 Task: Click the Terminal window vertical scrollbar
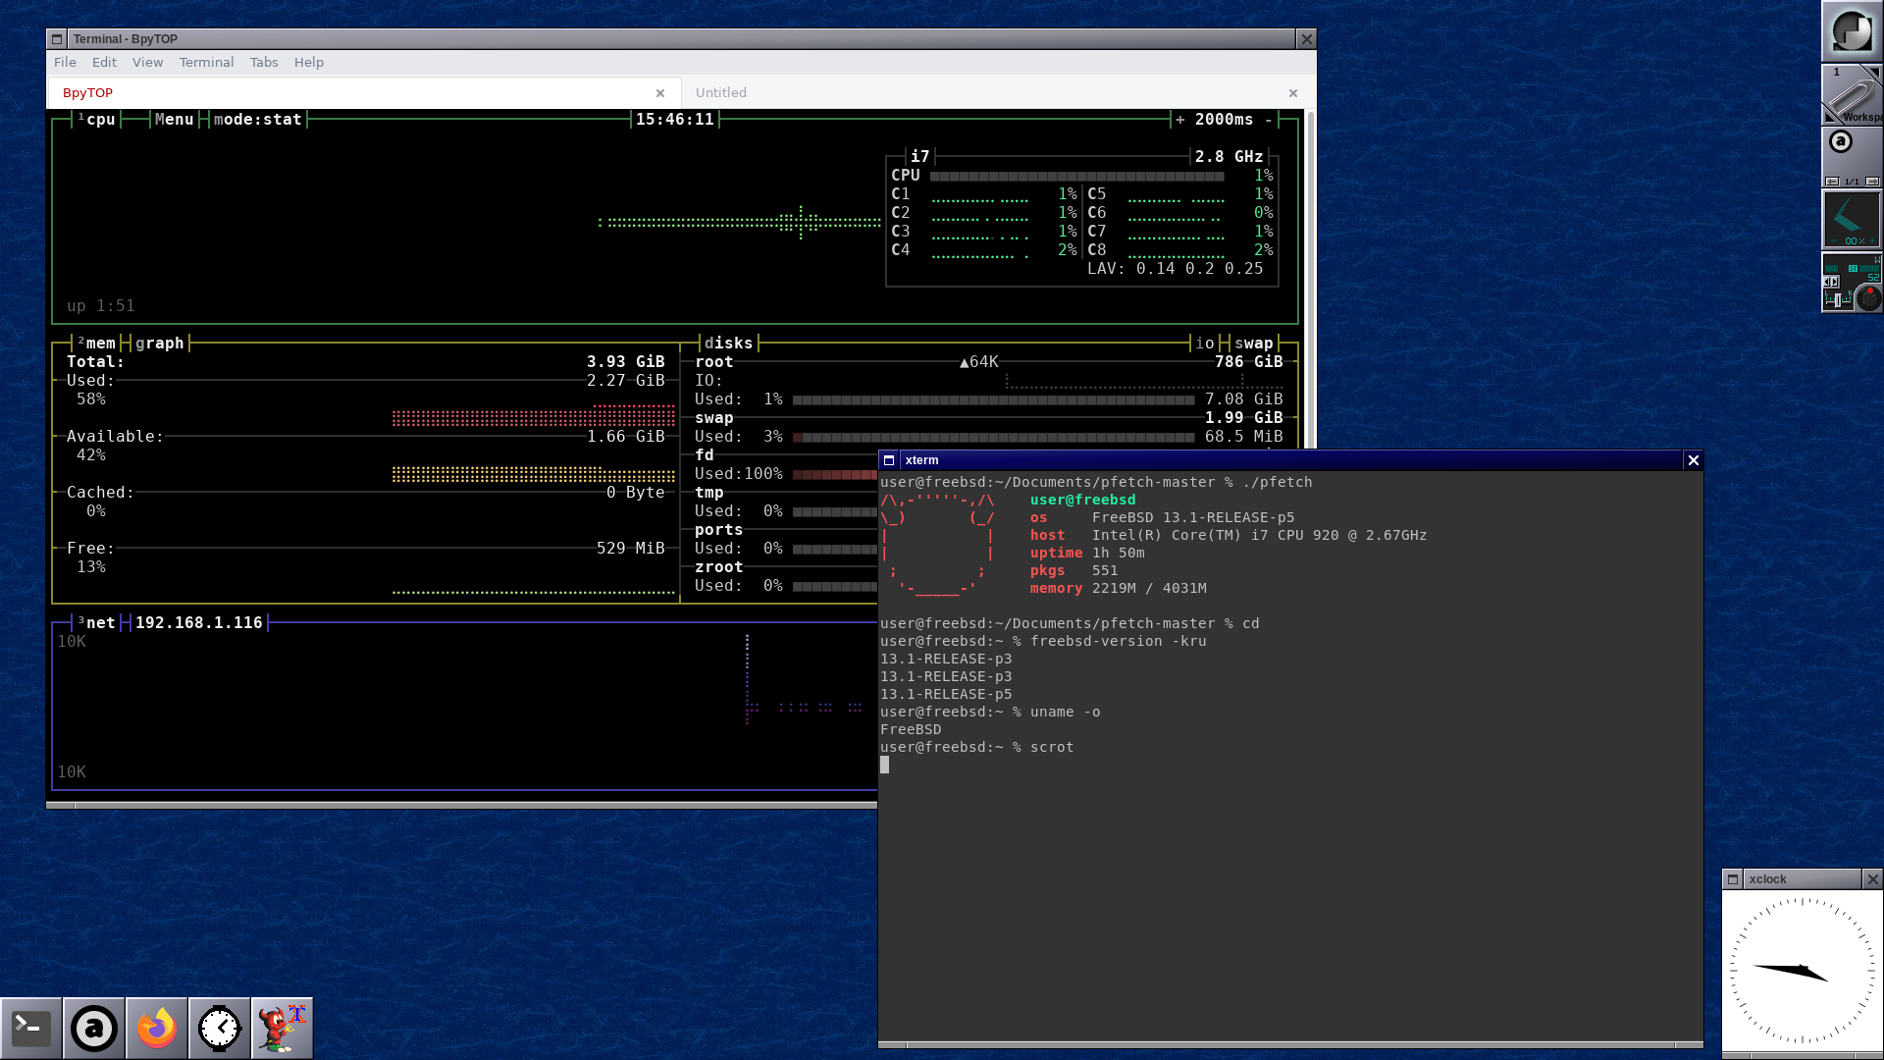point(1311,280)
